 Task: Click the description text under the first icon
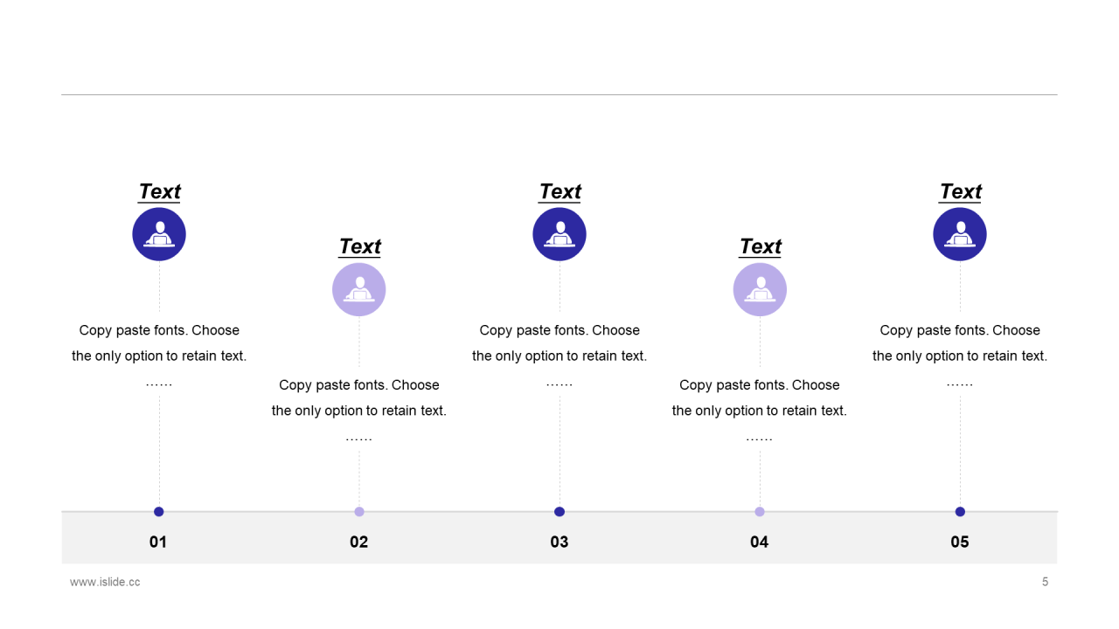[x=159, y=343]
